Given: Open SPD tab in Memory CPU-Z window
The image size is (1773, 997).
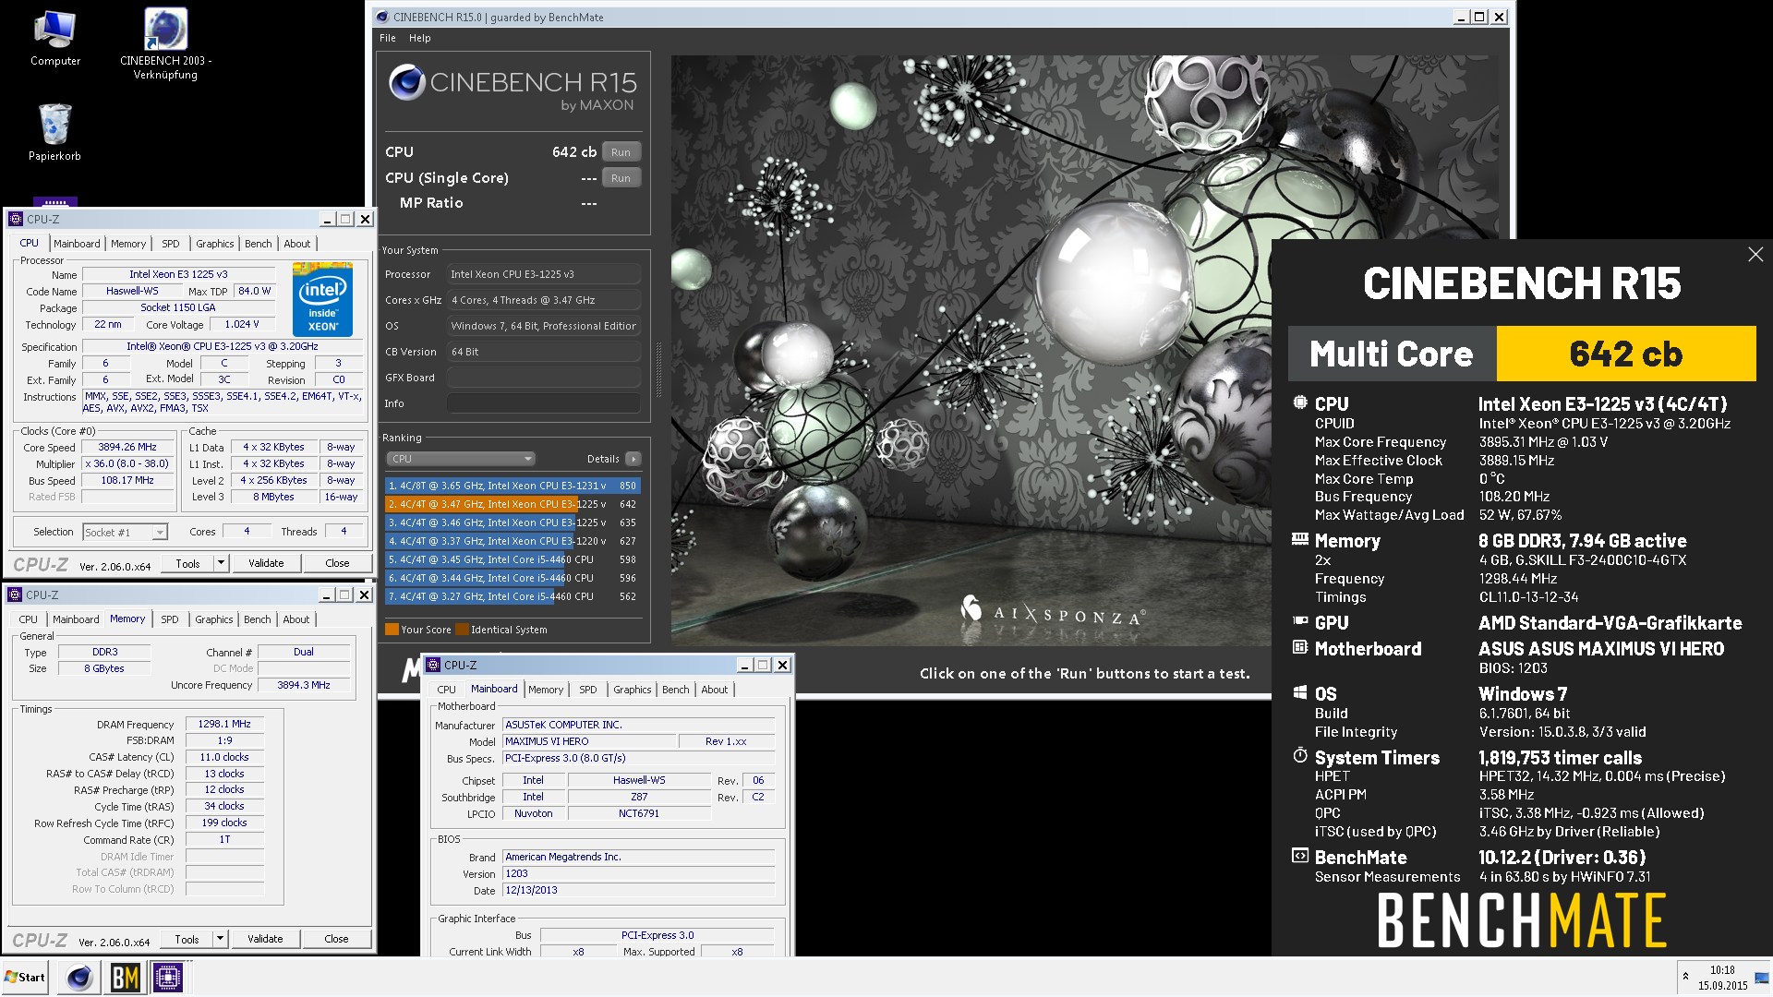Looking at the screenshot, I should 170,619.
